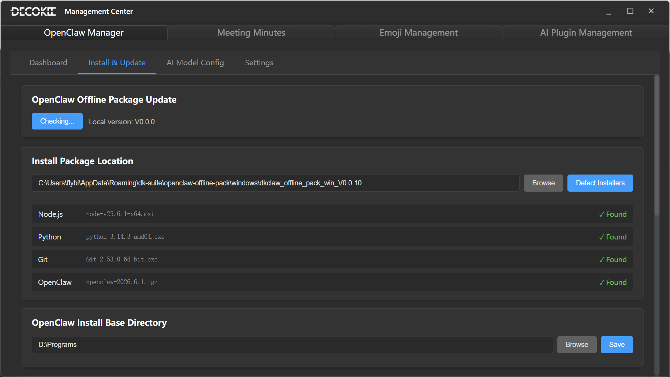Click the Found status in the OpenClaw row
670x377 pixels.
[613, 282]
